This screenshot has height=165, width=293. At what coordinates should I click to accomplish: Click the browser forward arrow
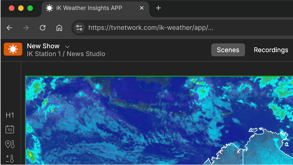[26, 28]
